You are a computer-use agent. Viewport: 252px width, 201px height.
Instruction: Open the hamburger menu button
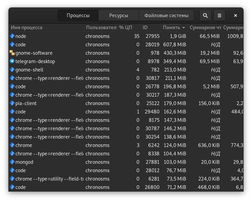pos(219,15)
